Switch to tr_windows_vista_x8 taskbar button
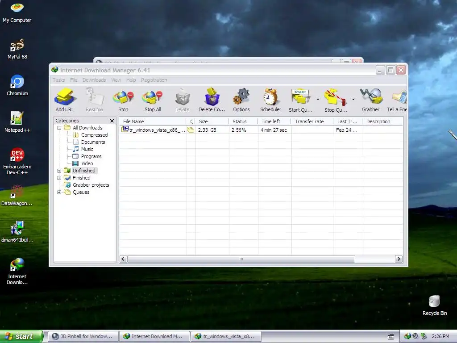Screen dimensions: 457x343 (226, 336)
